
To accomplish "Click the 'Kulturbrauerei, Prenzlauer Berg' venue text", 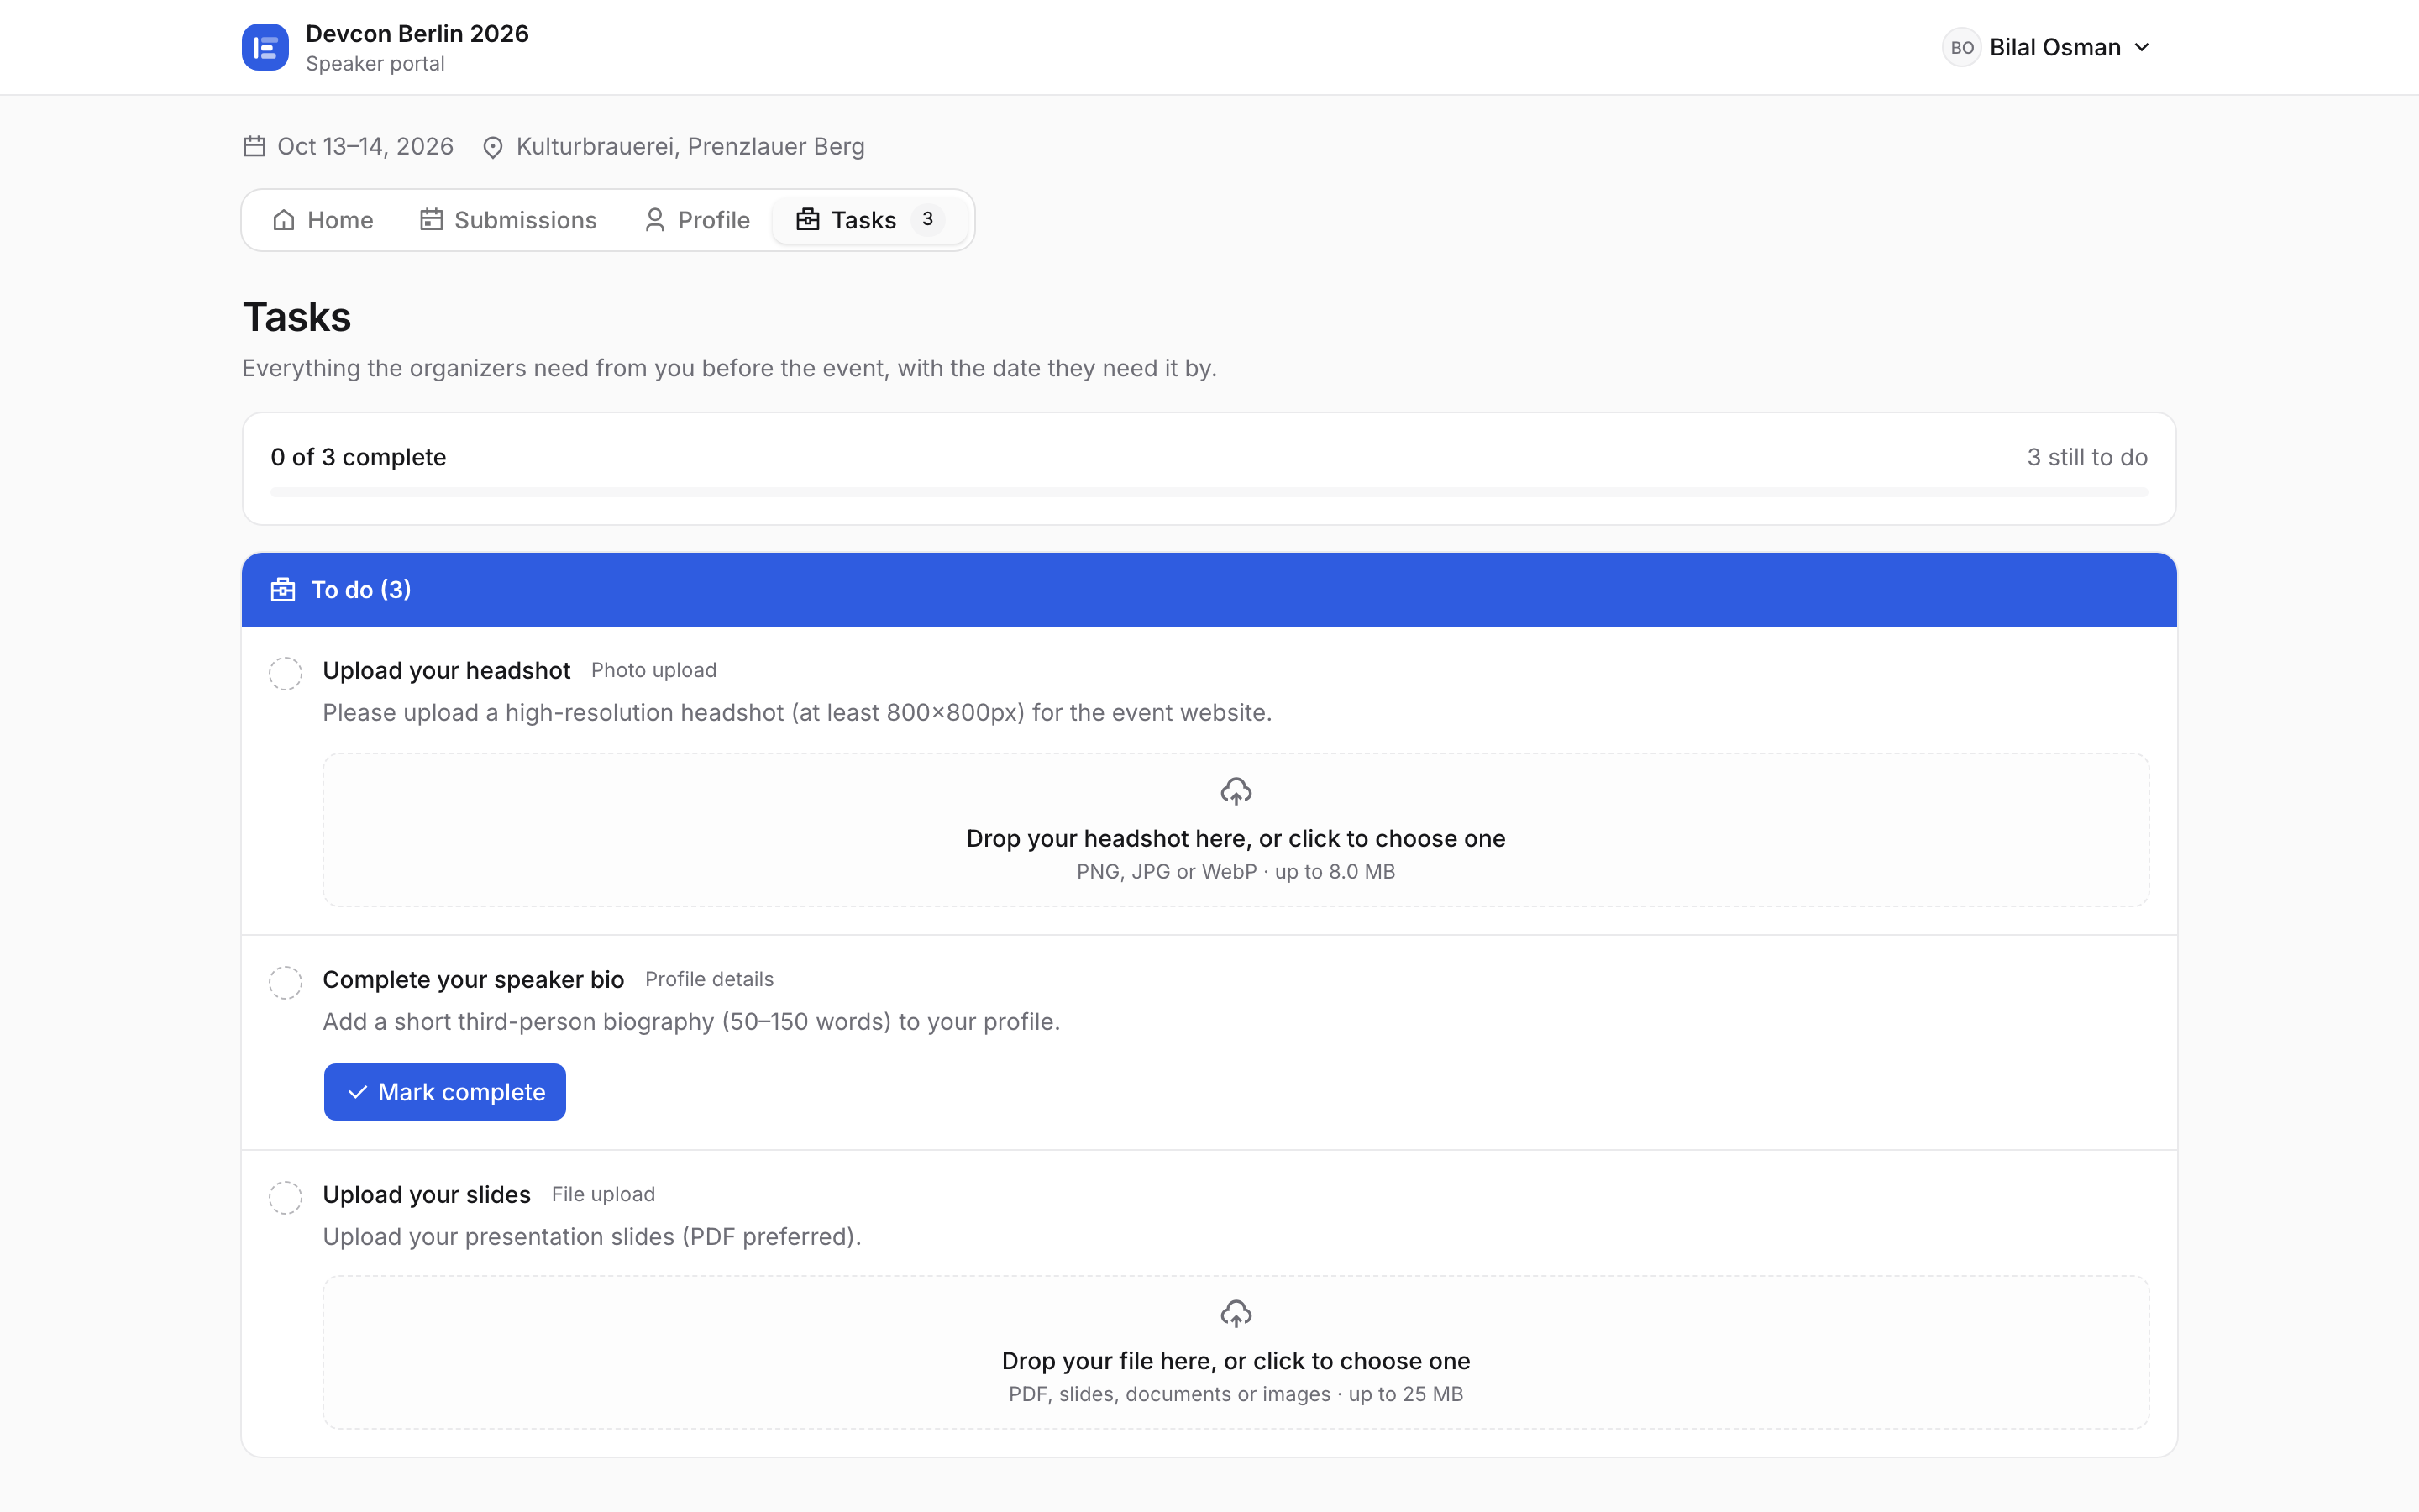I will (x=690, y=146).
